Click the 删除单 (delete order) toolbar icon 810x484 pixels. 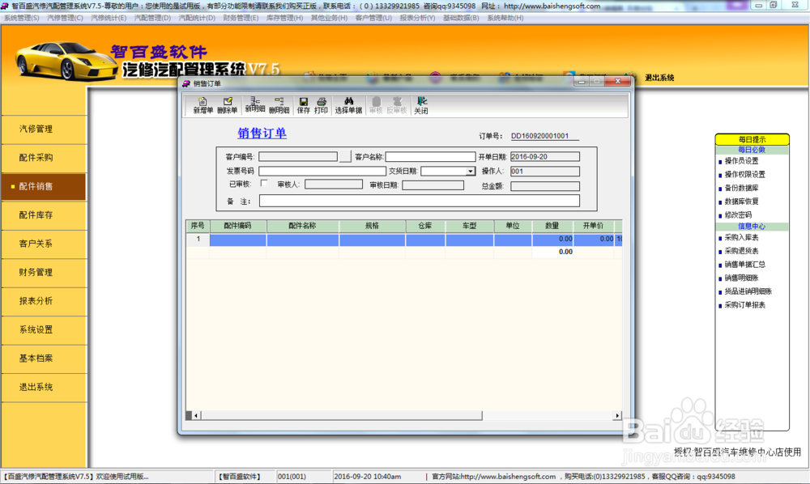[227, 105]
